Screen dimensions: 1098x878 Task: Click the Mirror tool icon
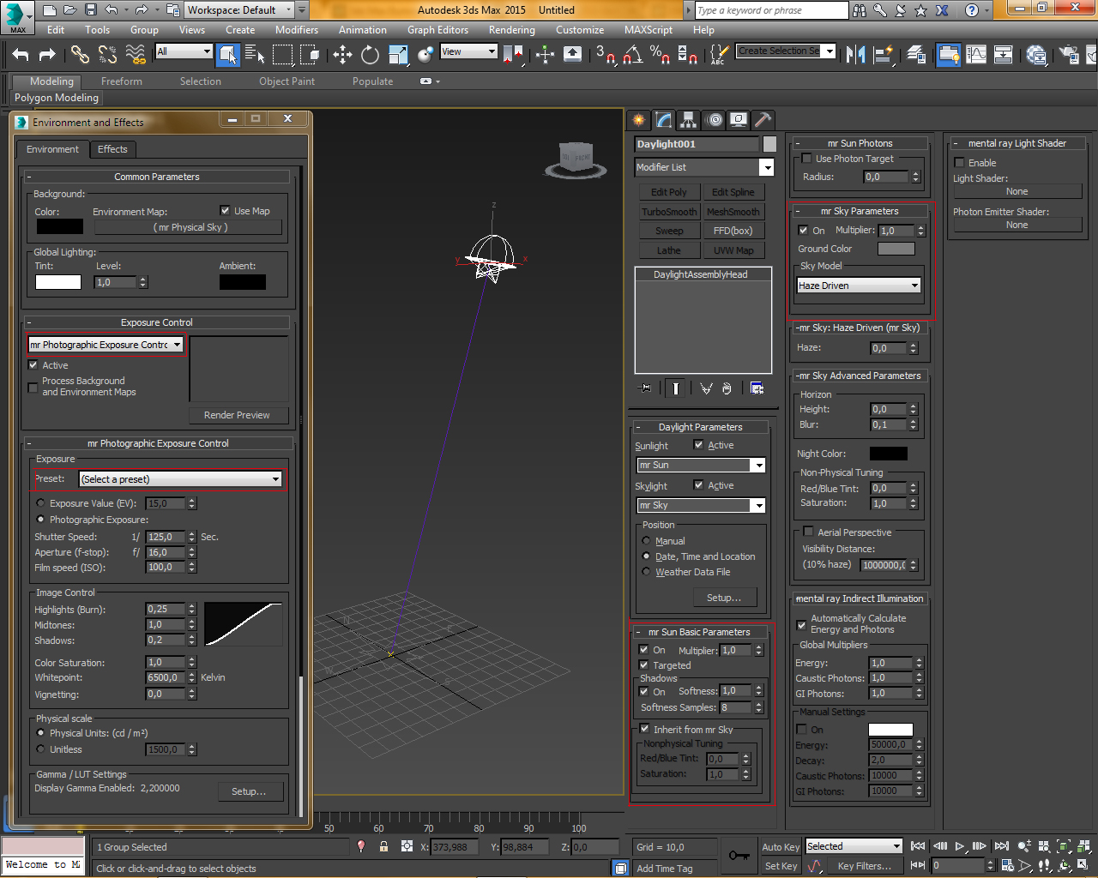pos(855,55)
